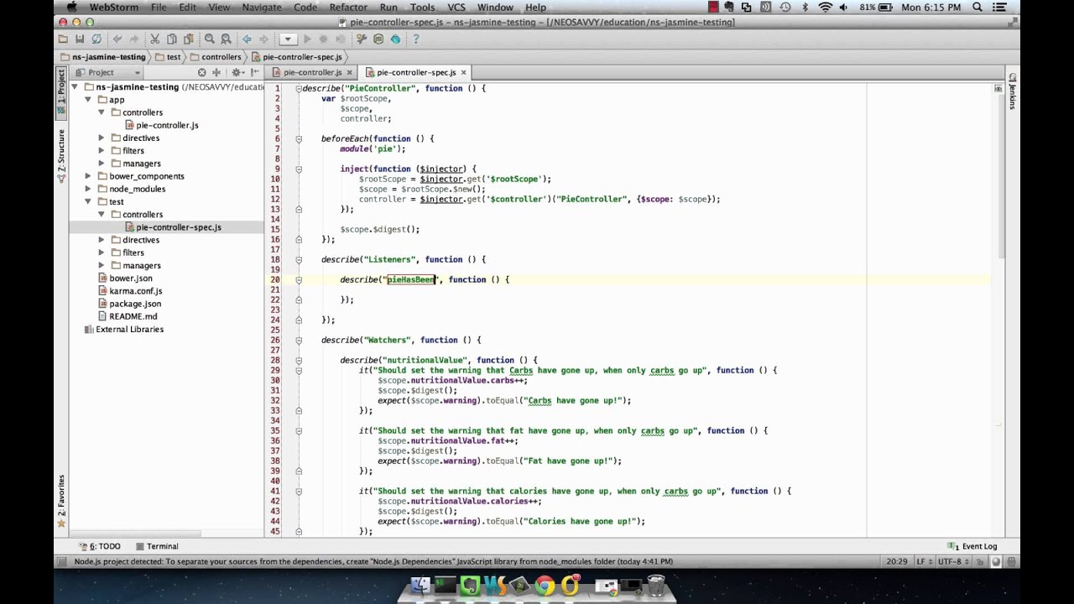1074x604 pixels.
Task: Open the VCS menu
Action: pos(456,8)
